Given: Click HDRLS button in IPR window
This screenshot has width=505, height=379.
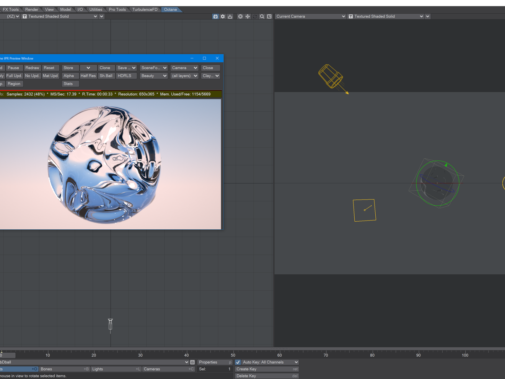Looking at the screenshot, I should pyautogui.click(x=126, y=76).
